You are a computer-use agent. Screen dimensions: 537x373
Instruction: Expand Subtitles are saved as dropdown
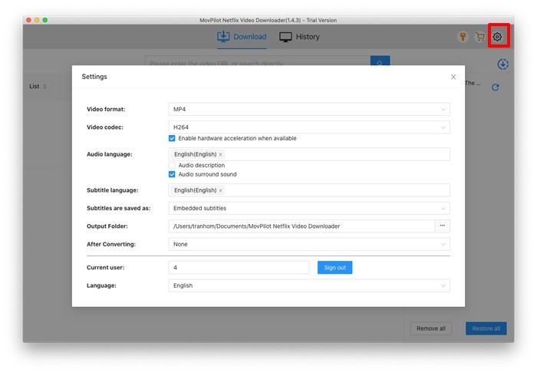(309, 208)
